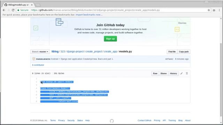
Task: Open the Status footer link
Action: coord(80,120)
